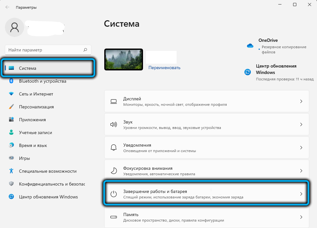Image resolution: width=317 pixels, height=228 pixels.
Task: Open the Уведомления settings row
Action: point(207,148)
